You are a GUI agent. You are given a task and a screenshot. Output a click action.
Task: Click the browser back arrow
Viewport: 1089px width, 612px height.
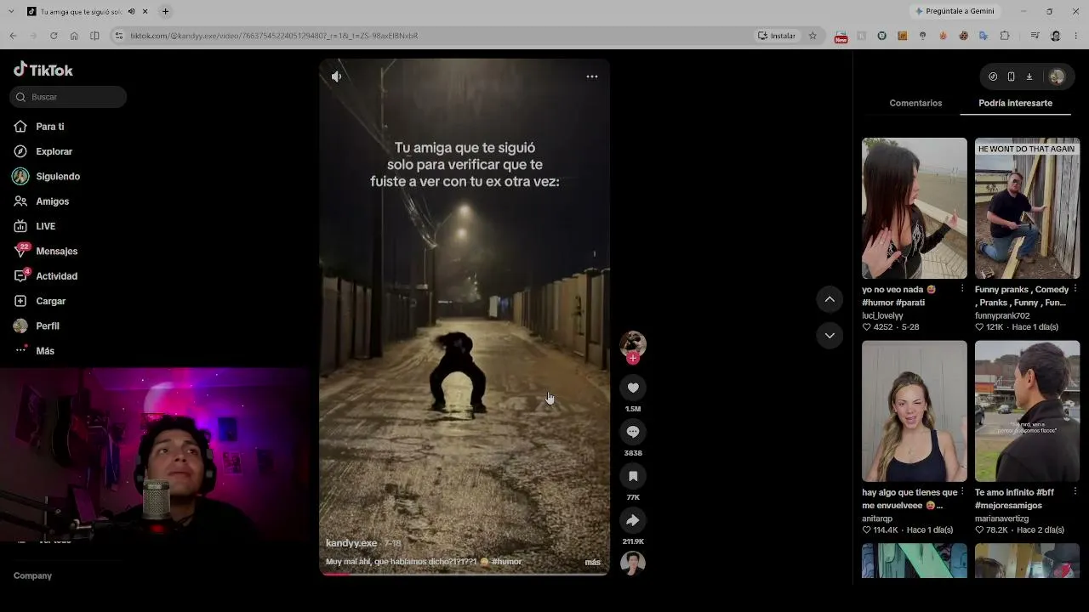click(13, 36)
